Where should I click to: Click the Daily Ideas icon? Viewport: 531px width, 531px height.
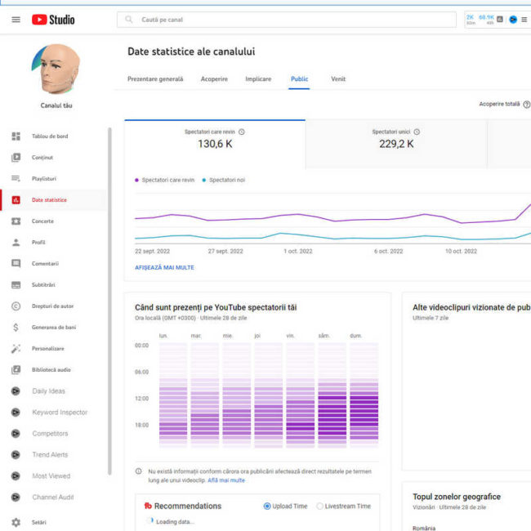16,391
